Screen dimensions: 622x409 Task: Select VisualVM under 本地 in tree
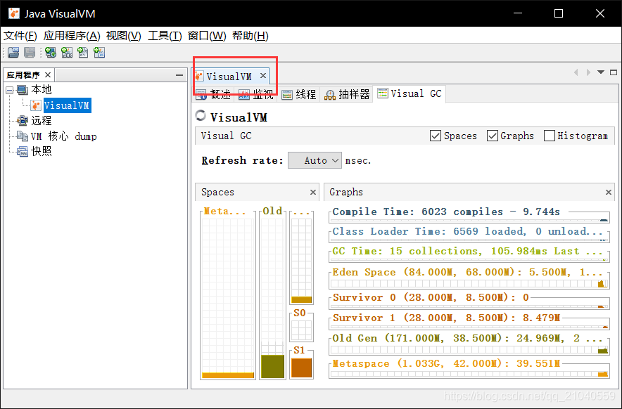click(x=67, y=105)
